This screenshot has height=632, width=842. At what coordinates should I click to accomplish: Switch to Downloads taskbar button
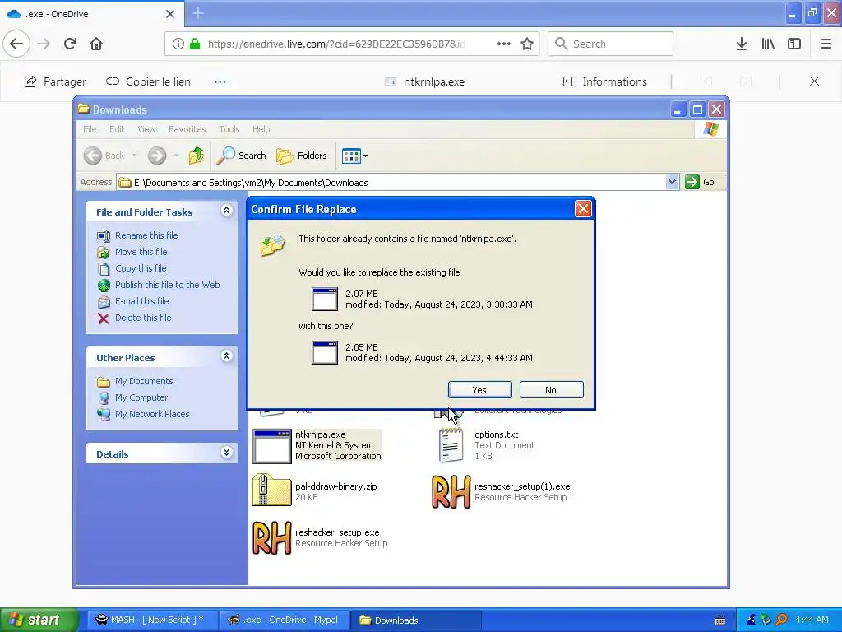coord(415,620)
